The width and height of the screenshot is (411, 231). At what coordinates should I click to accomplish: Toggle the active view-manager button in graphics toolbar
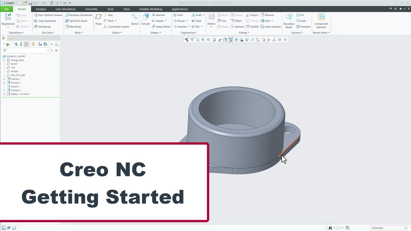pos(230,40)
